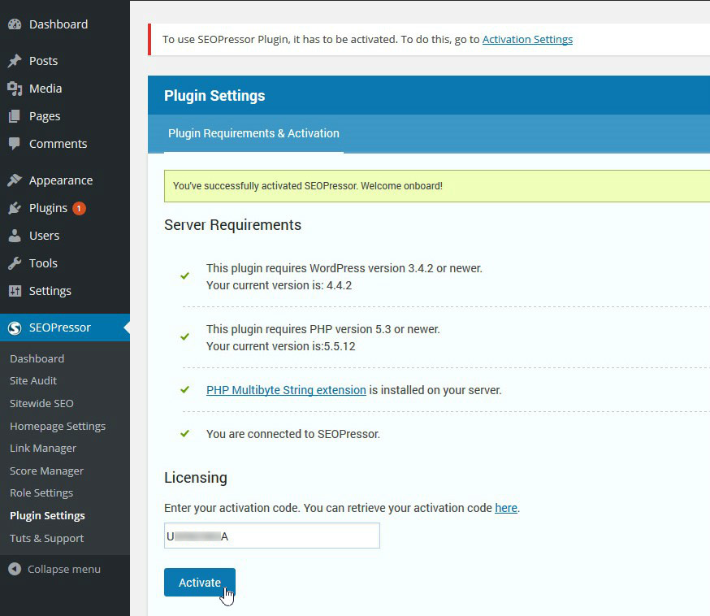710x616 pixels.
Task: Open Homepage Settings submenu item
Action: (x=58, y=426)
